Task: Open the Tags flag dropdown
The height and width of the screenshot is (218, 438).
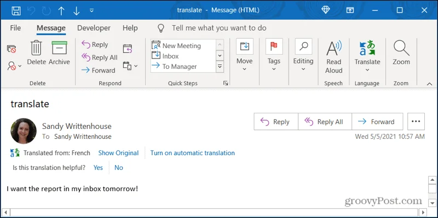Action: click(x=274, y=55)
